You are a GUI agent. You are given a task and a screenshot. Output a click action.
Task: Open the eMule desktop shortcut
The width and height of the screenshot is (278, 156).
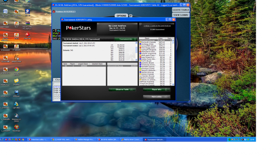pyautogui.click(x=17, y=59)
